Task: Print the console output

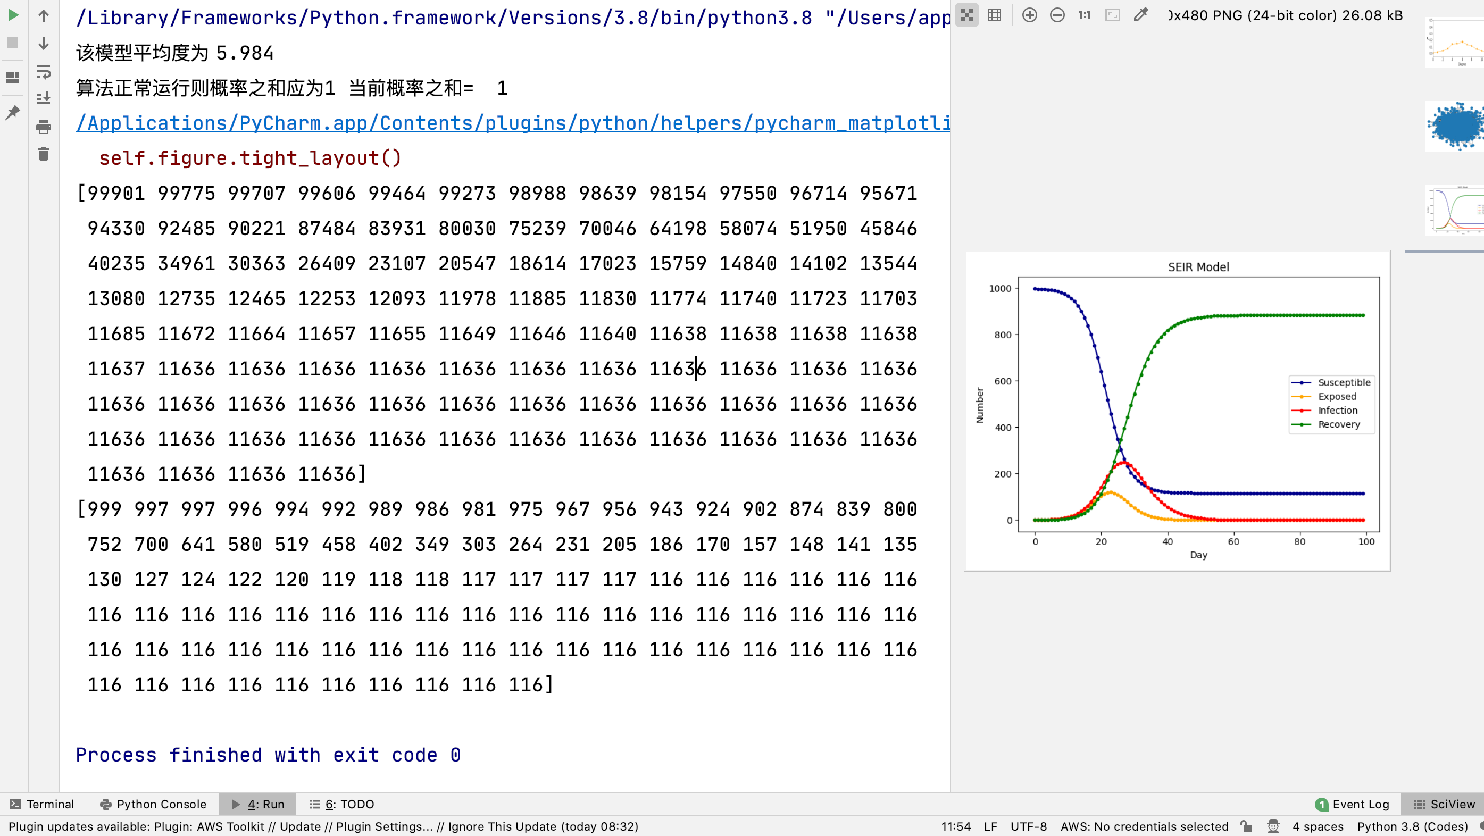Action: point(43,128)
